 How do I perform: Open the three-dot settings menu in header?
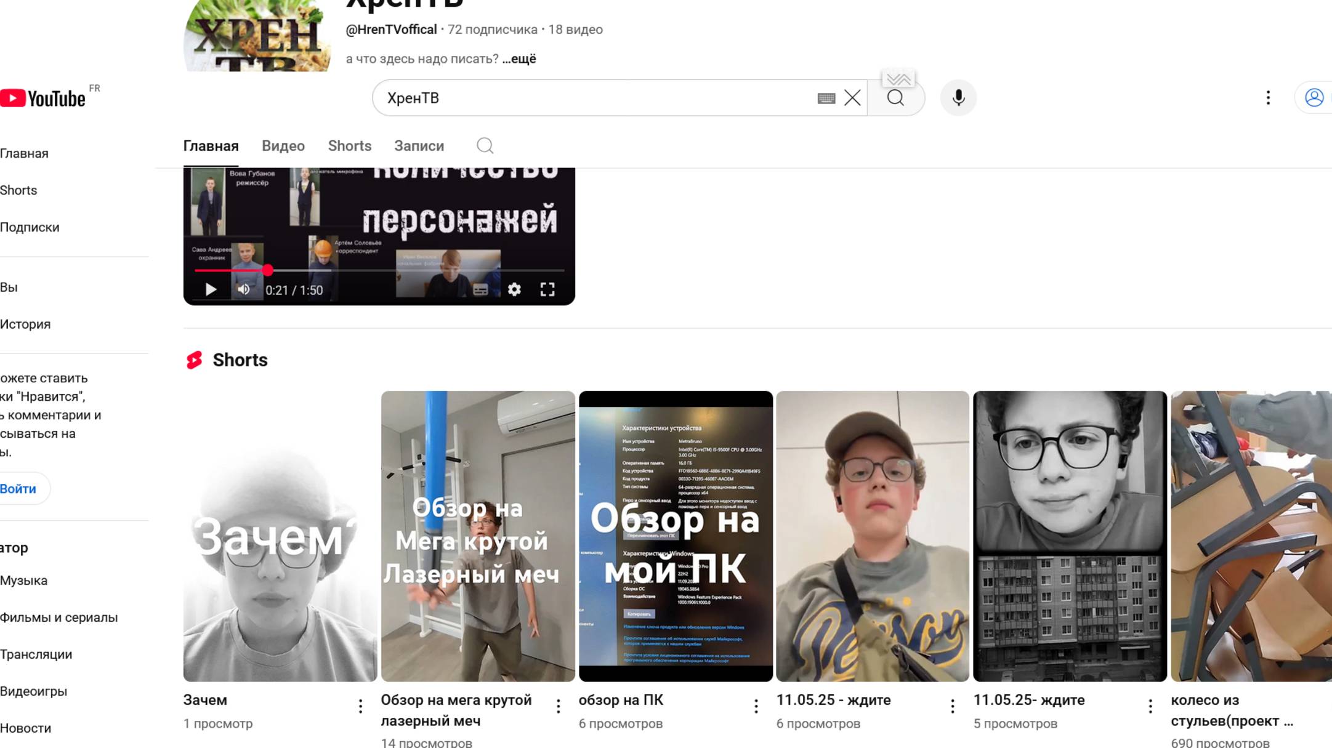click(1267, 98)
